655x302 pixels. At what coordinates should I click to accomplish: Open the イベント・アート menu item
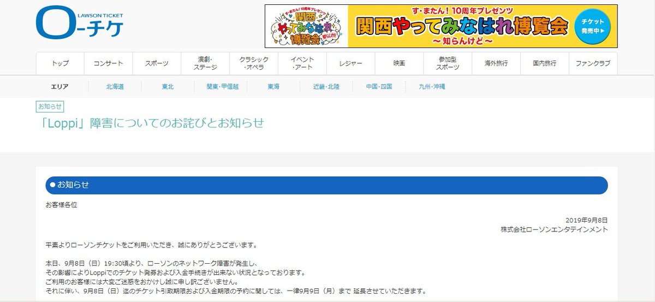click(x=302, y=63)
